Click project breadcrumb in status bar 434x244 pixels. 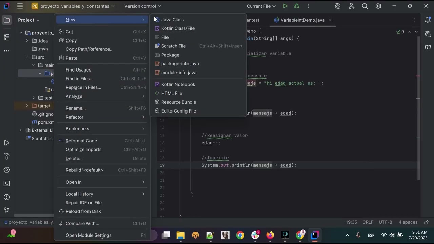click(x=29, y=222)
